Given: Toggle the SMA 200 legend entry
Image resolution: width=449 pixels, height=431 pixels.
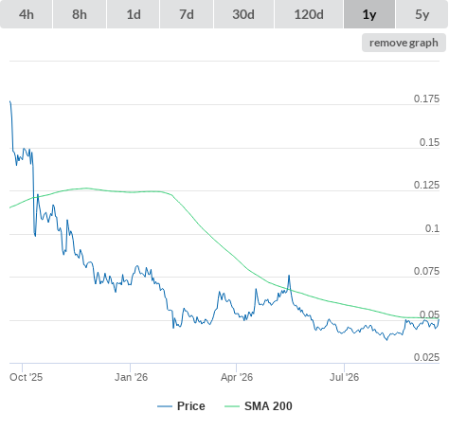Looking at the screenshot, I should 268,406.
